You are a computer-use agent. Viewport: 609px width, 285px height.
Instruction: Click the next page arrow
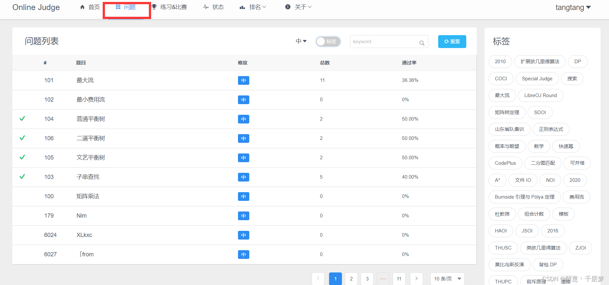tap(417, 279)
